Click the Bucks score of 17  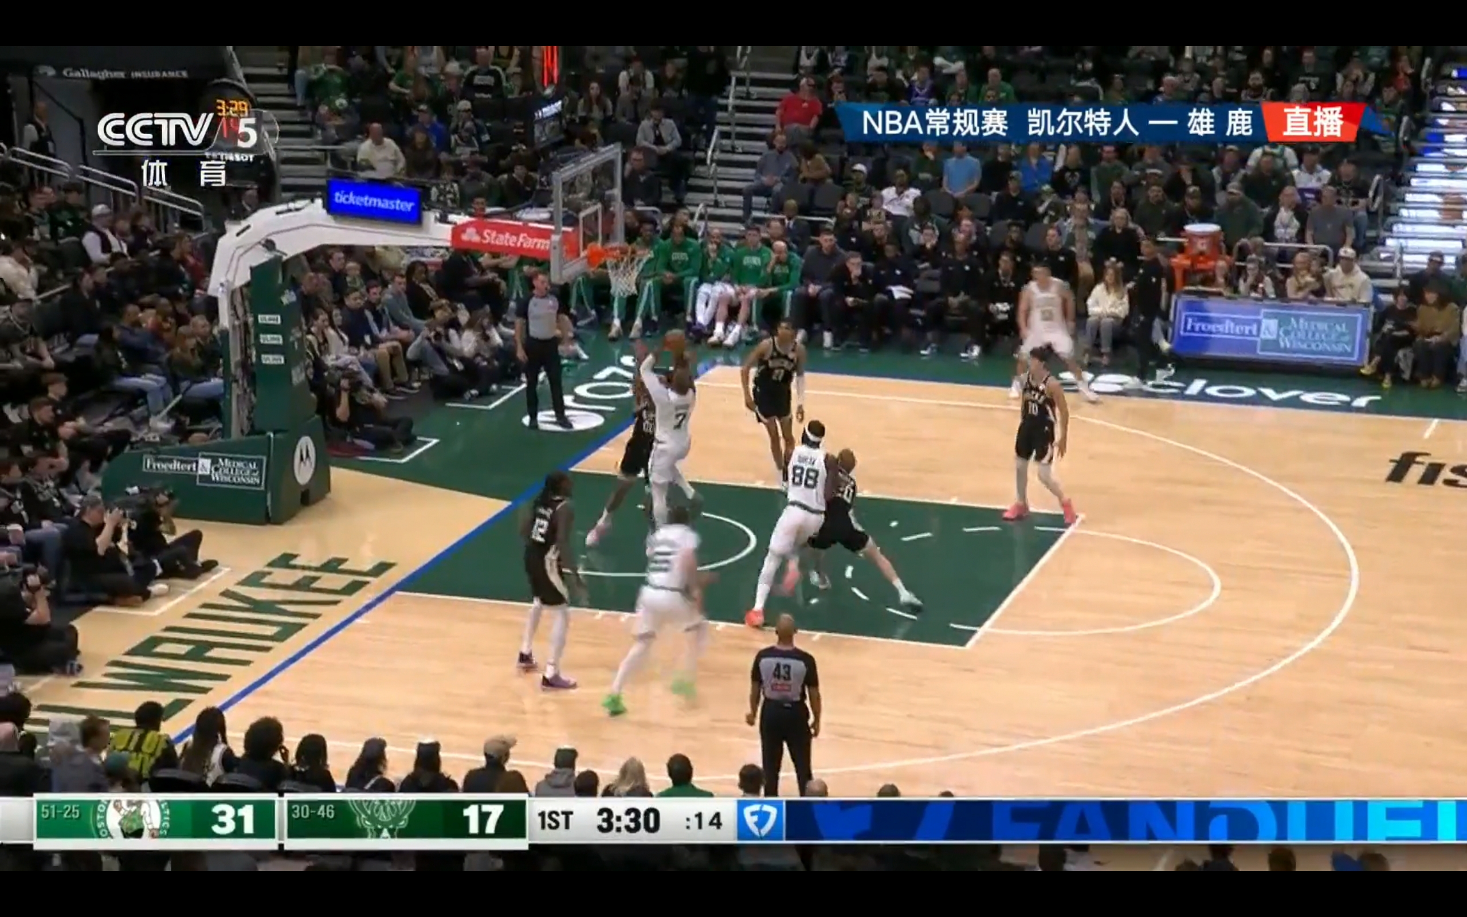[483, 820]
